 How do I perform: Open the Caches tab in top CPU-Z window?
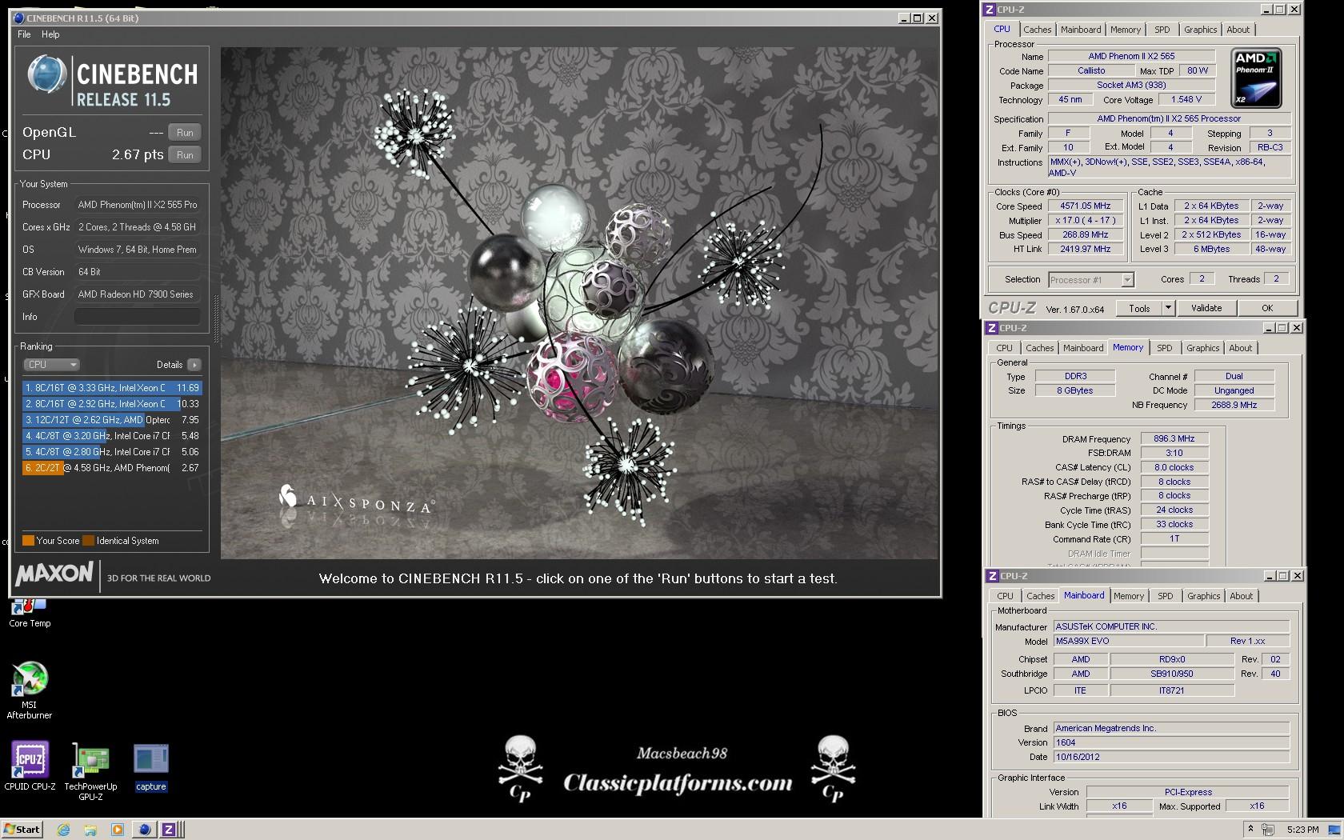click(x=1037, y=30)
